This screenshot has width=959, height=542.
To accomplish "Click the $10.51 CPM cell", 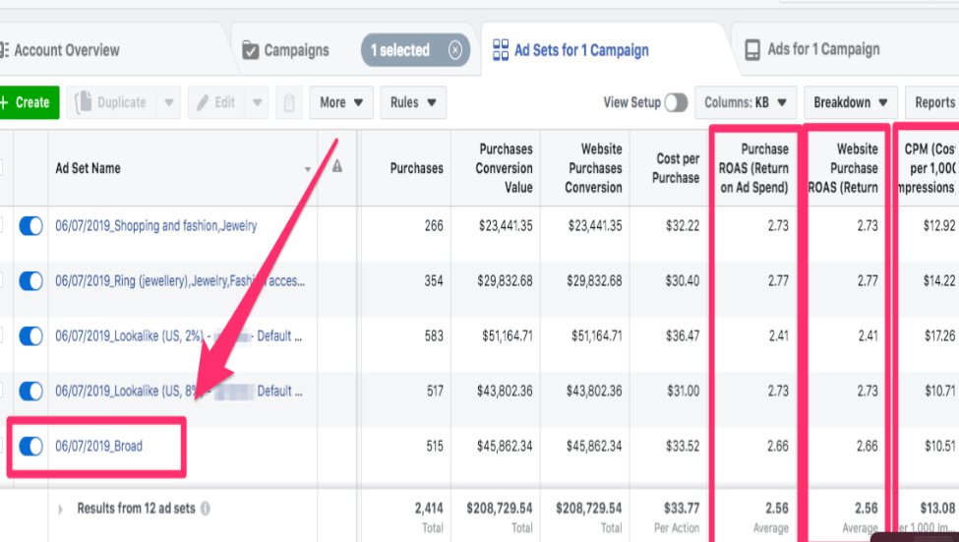I will tap(939, 446).
